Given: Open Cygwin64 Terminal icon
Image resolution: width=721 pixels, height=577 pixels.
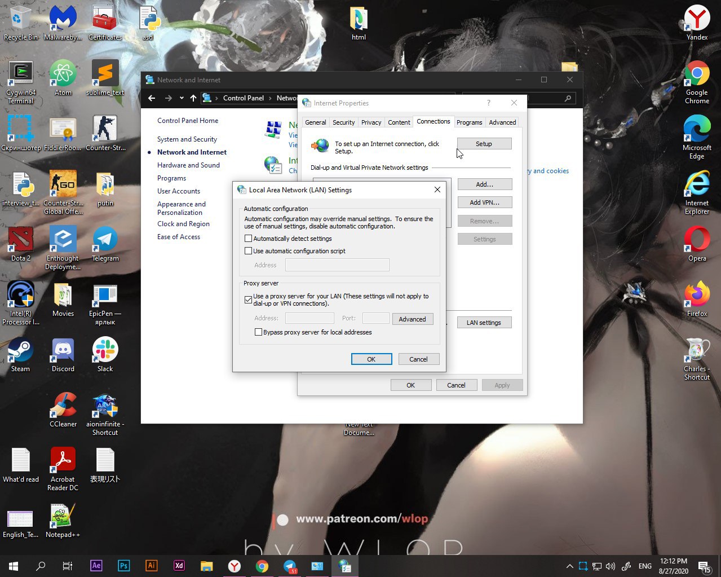Looking at the screenshot, I should coord(21,82).
